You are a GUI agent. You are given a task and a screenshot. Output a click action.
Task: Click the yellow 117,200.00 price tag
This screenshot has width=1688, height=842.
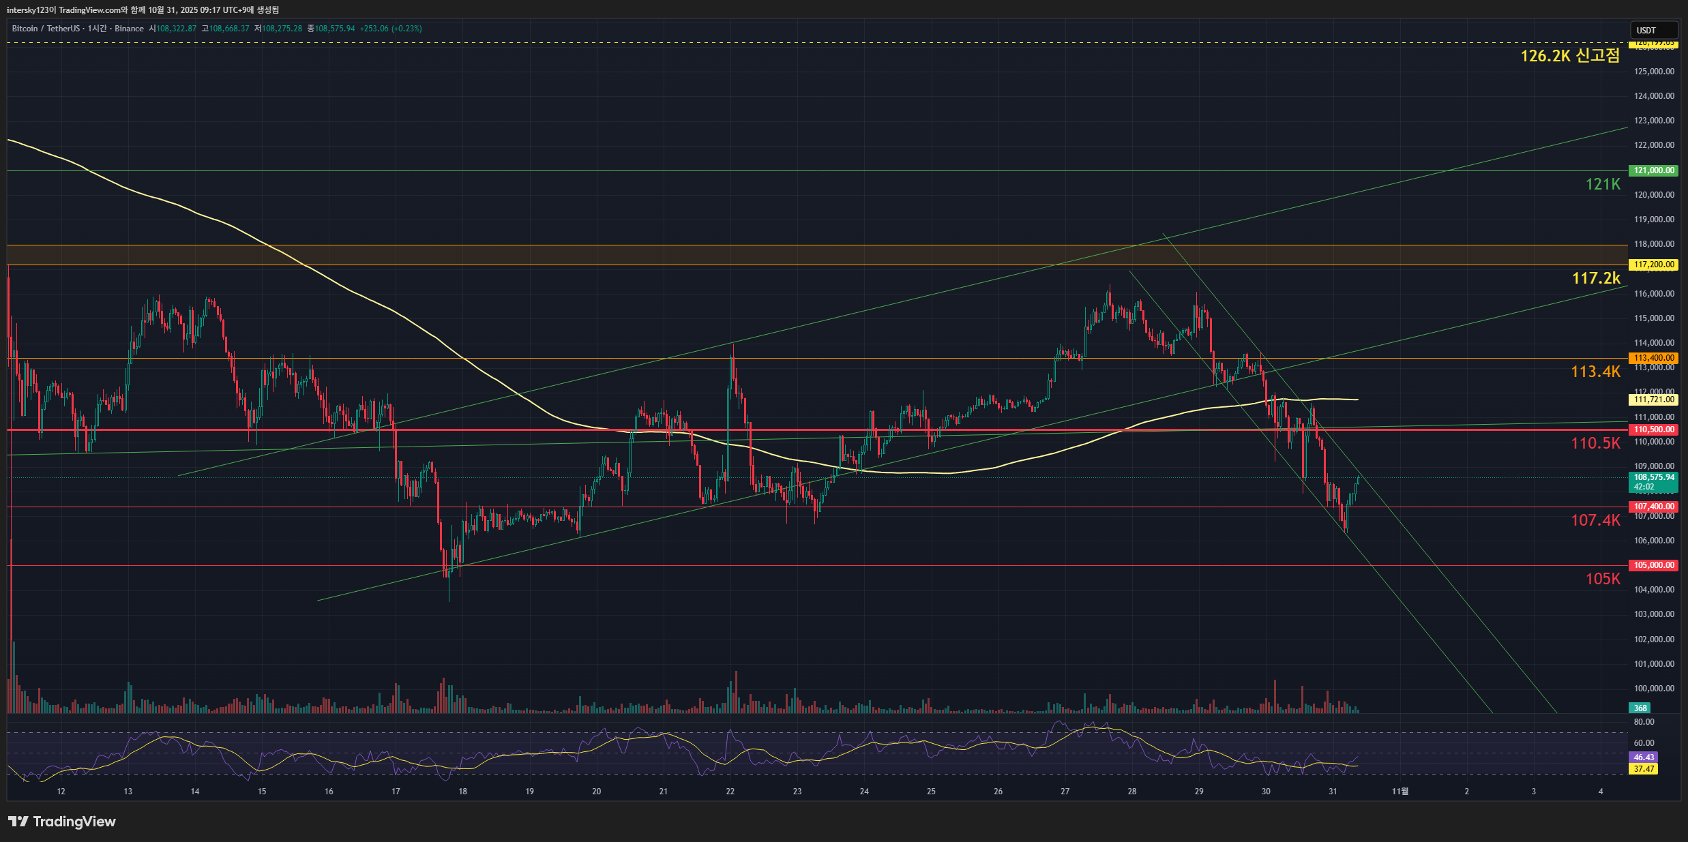tap(1653, 265)
